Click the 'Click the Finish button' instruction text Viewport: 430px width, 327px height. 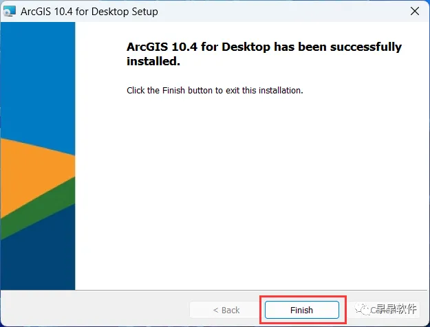(x=215, y=91)
